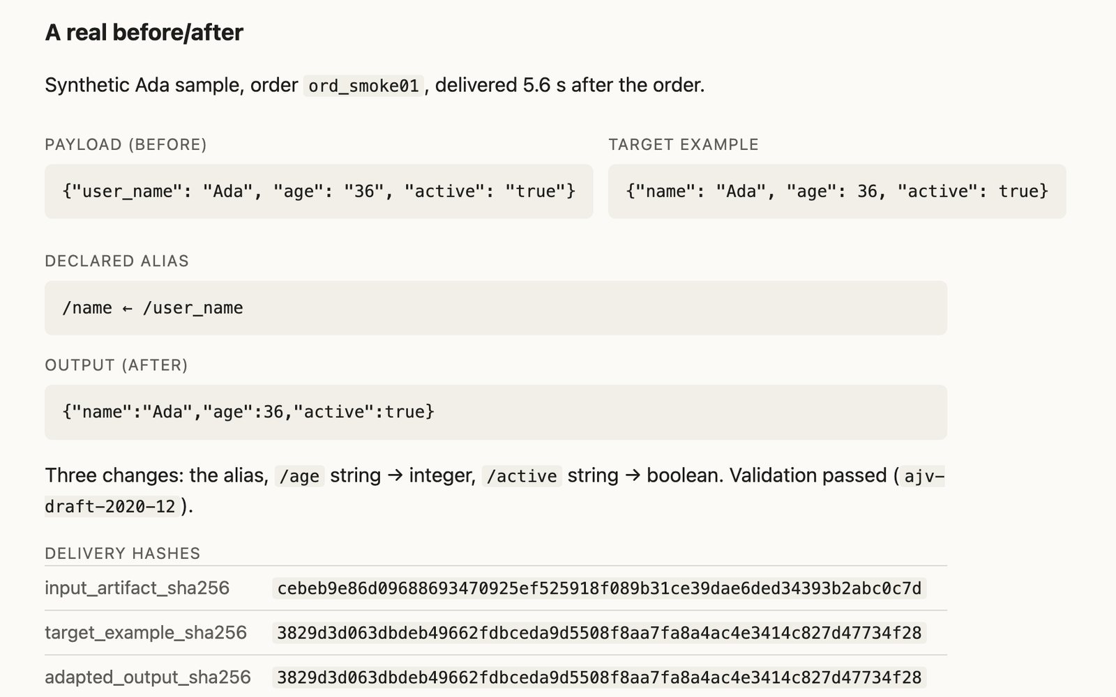Click the 'A real before/after' heading
Viewport: 1116px width, 697px height.
point(144,33)
